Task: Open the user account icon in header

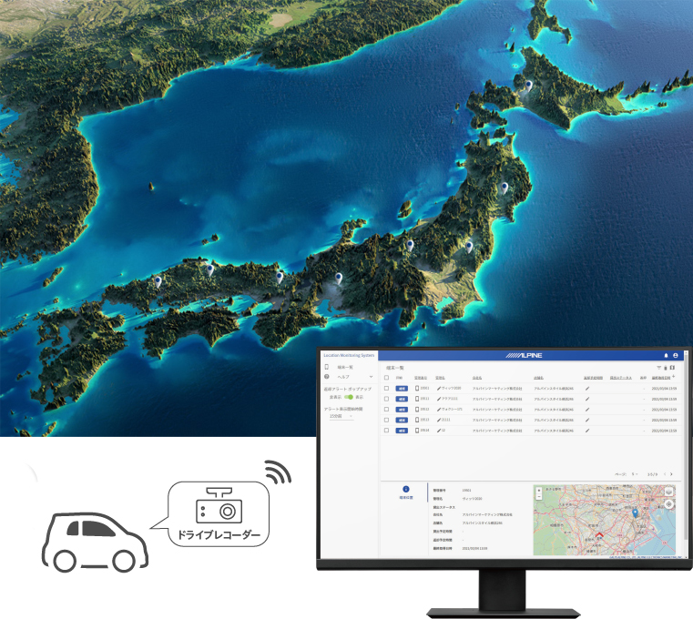Action: coord(676,355)
